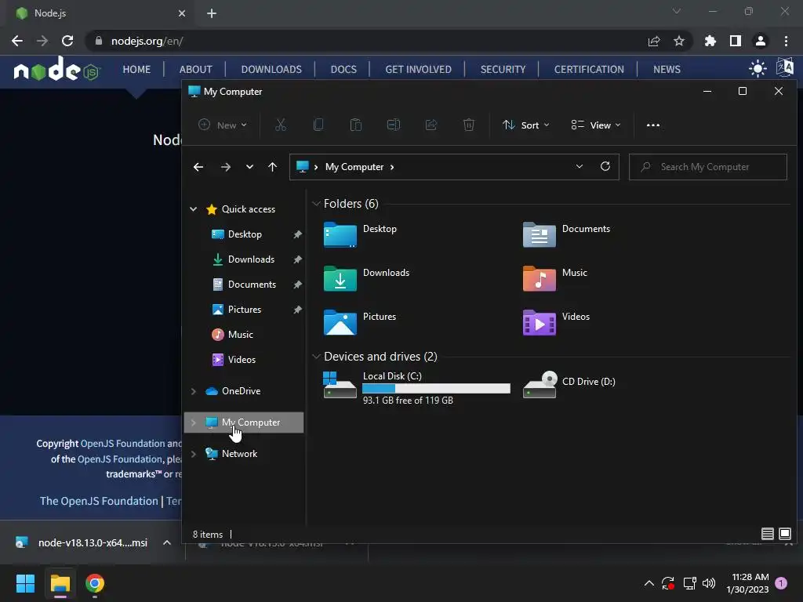
Task: Open a new Chrome tab
Action: click(x=212, y=13)
